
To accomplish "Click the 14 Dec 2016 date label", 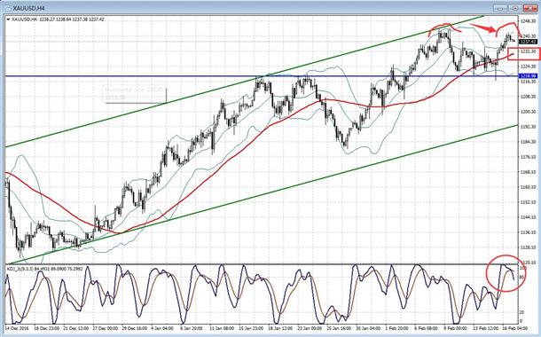I will point(18,327).
